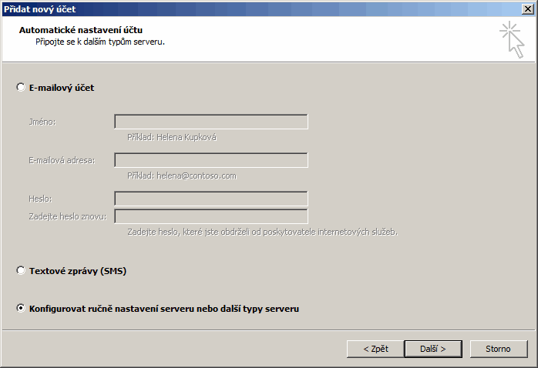The width and height of the screenshot is (538, 368).
Task: Close the Přidat nový účet dialog
Action: 528,8
